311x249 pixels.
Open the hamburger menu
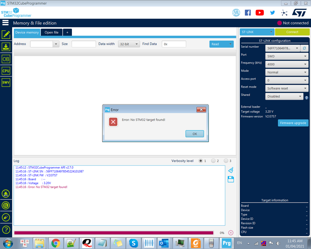5,23
